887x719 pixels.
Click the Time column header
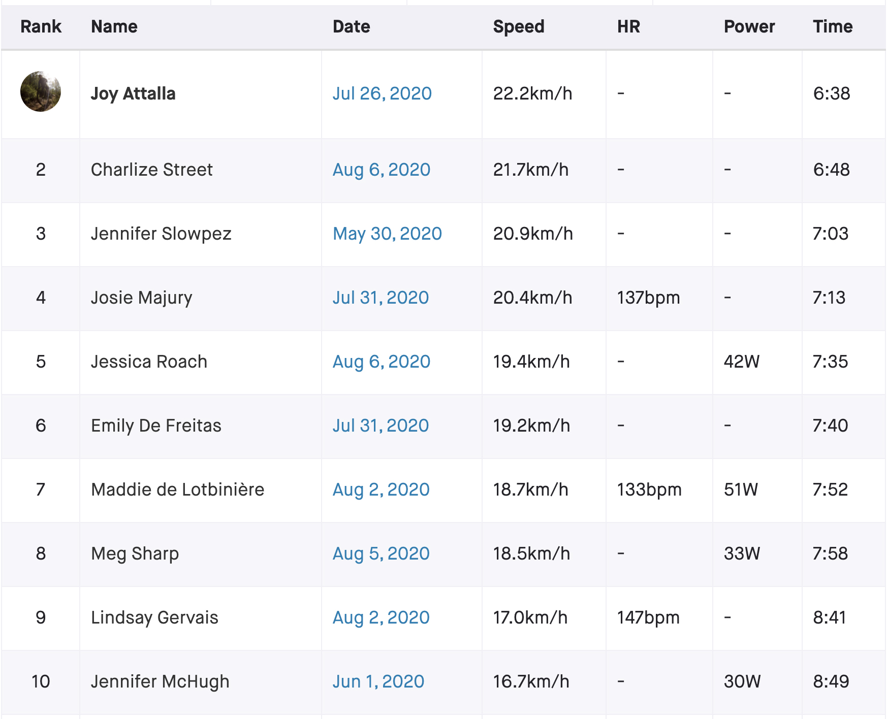coord(833,26)
